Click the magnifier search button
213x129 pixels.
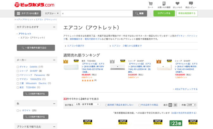(x=140, y=13)
